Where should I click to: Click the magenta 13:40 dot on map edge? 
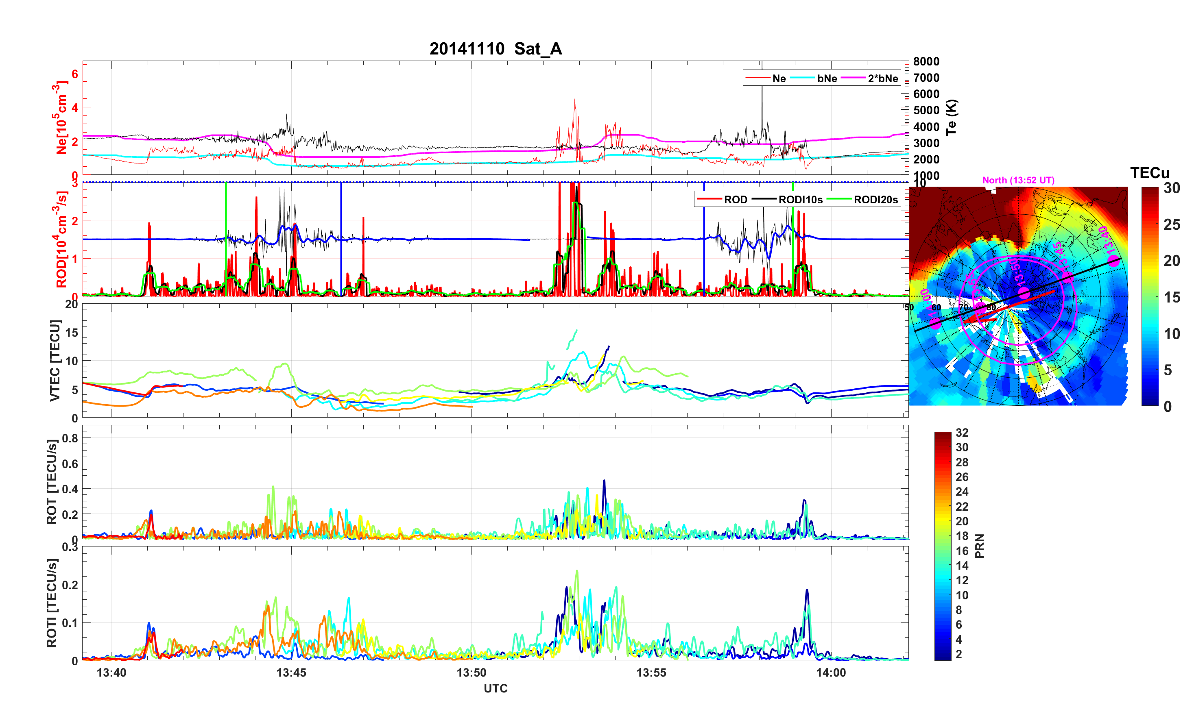[1114, 261]
